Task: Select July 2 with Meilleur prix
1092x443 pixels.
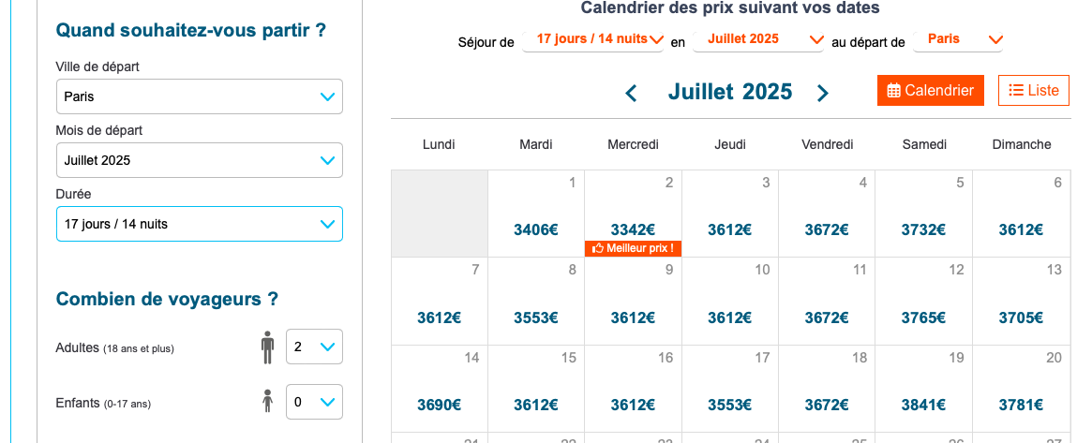Action: (633, 214)
